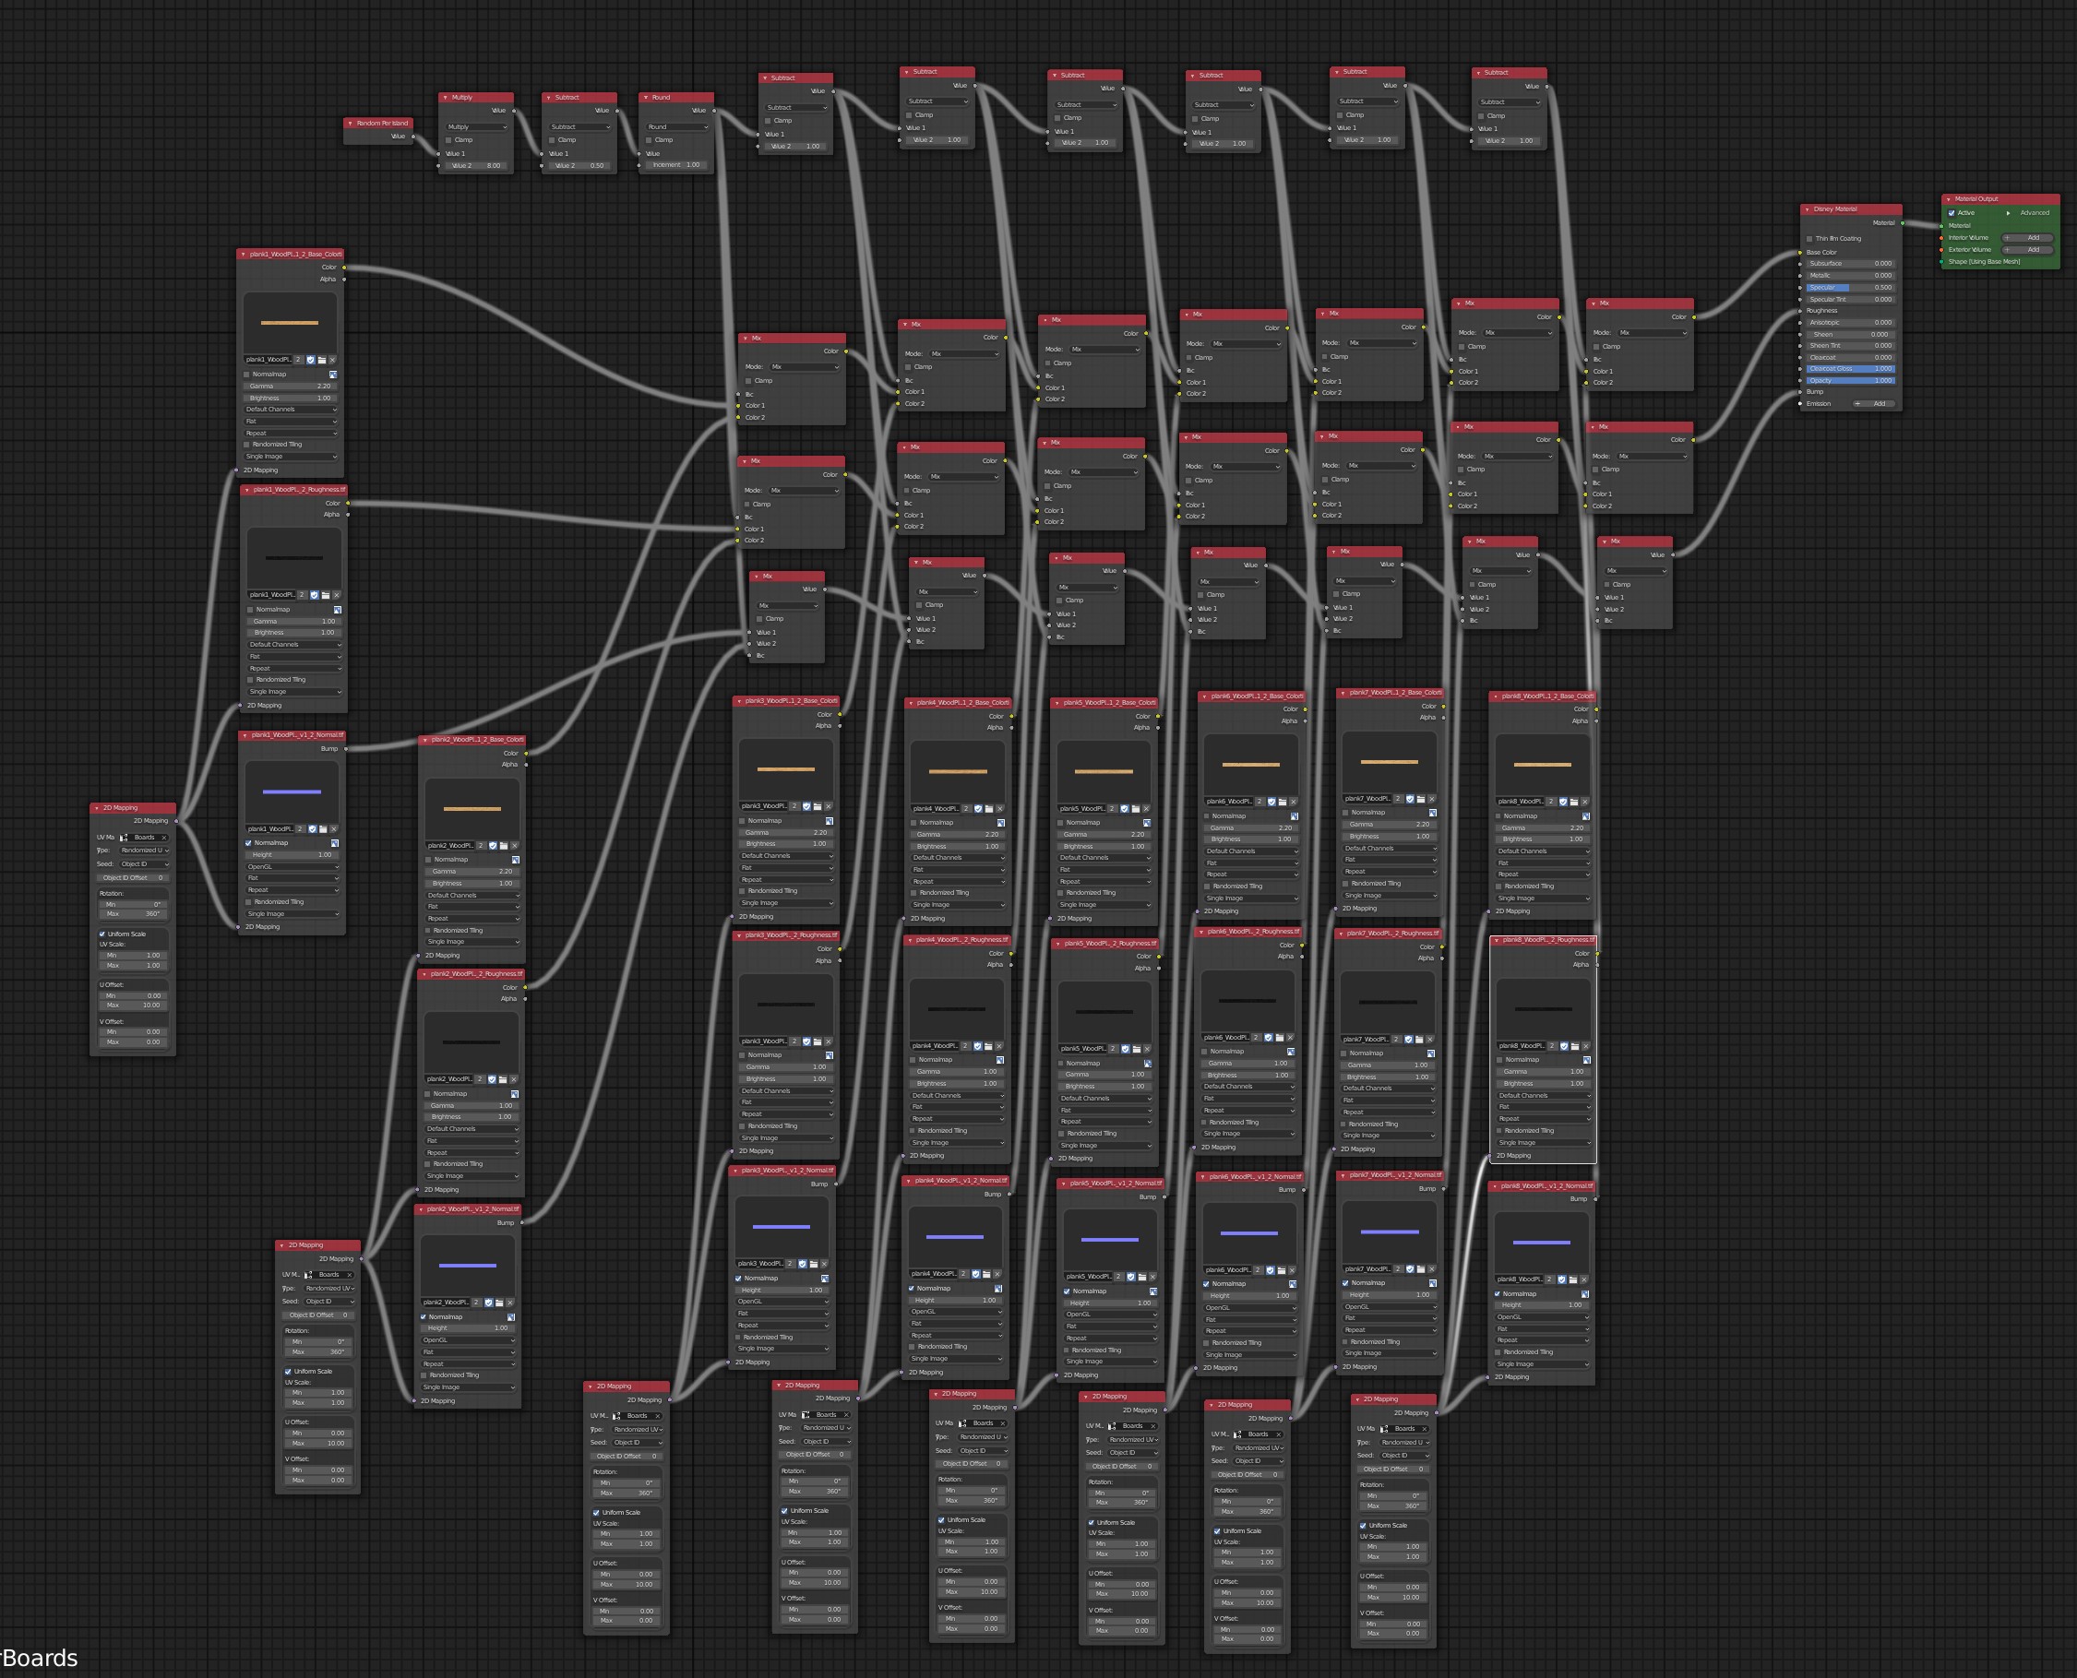Viewport: 2077px width, 1678px height.
Task: Click the Specular slider on the Disney Material
Action: [1851, 287]
